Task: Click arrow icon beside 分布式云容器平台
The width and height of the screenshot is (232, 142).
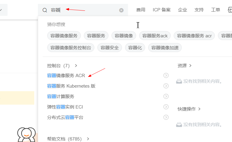Action: 166,117
